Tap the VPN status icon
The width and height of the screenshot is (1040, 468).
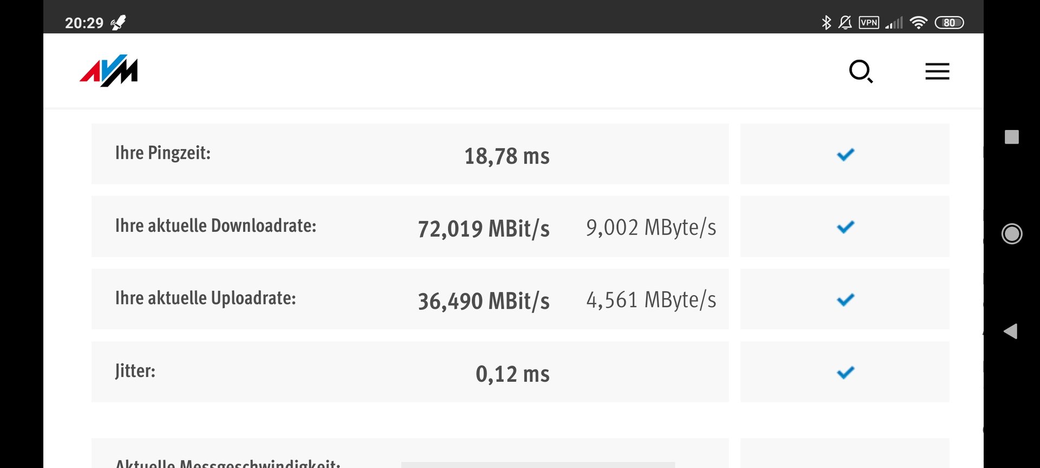(869, 23)
